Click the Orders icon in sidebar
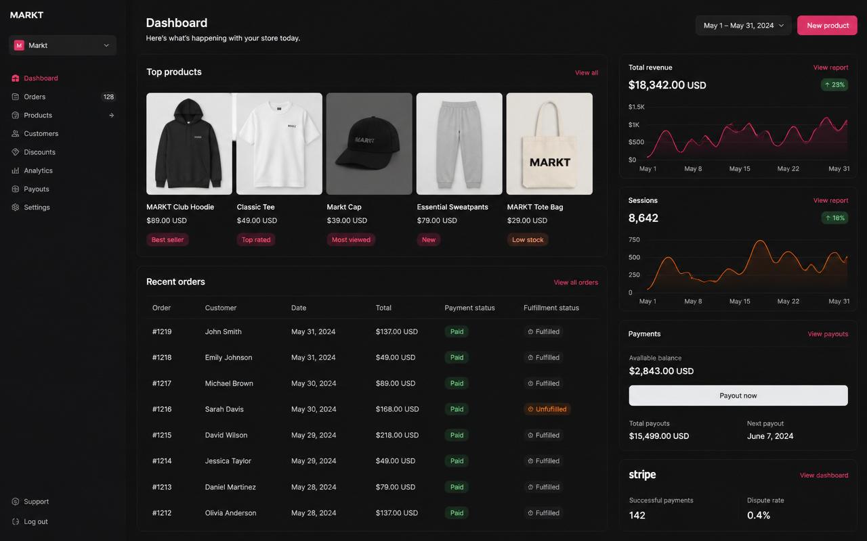 tap(16, 97)
